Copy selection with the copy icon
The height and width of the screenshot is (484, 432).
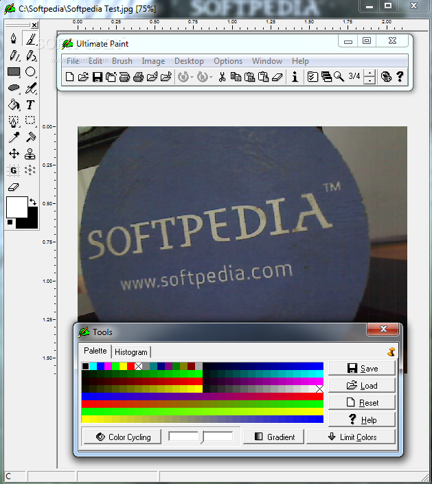pyautogui.click(x=236, y=77)
